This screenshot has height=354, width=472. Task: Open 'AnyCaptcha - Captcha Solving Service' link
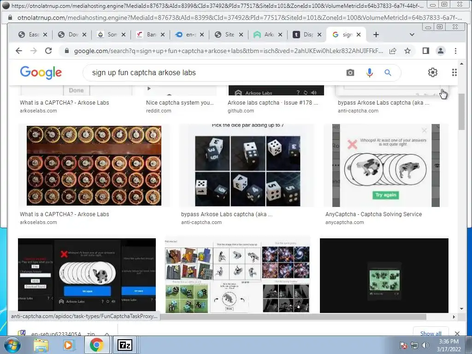click(x=373, y=214)
